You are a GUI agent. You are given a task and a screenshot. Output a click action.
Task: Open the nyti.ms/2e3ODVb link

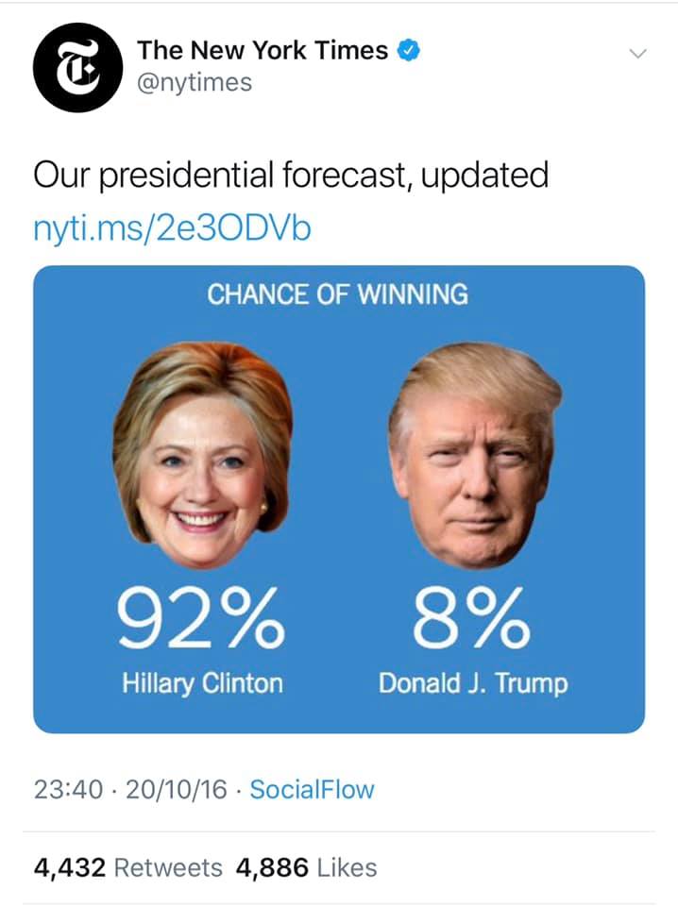(171, 227)
